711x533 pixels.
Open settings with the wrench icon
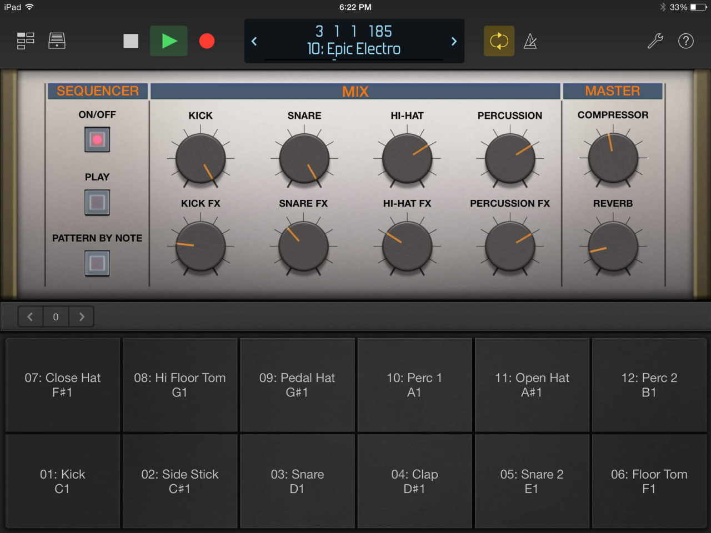tap(655, 41)
